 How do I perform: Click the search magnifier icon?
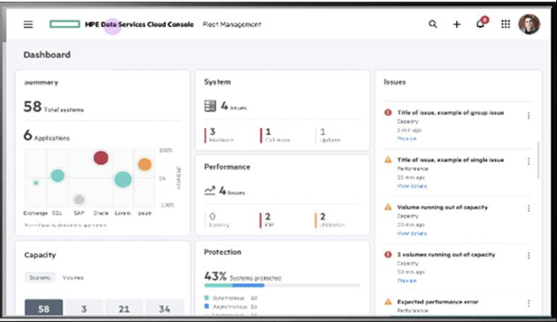tap(433, 24)
